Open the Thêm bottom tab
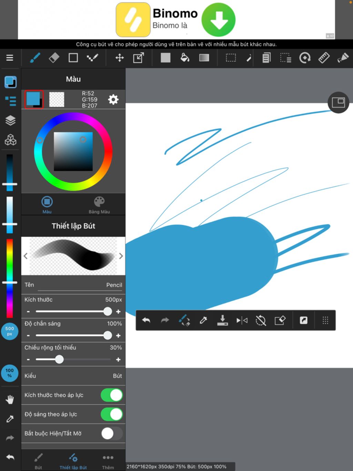Screen dimensions: 353x471 point(108,461)
